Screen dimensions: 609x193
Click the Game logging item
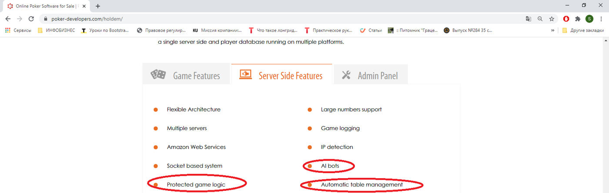340,128
